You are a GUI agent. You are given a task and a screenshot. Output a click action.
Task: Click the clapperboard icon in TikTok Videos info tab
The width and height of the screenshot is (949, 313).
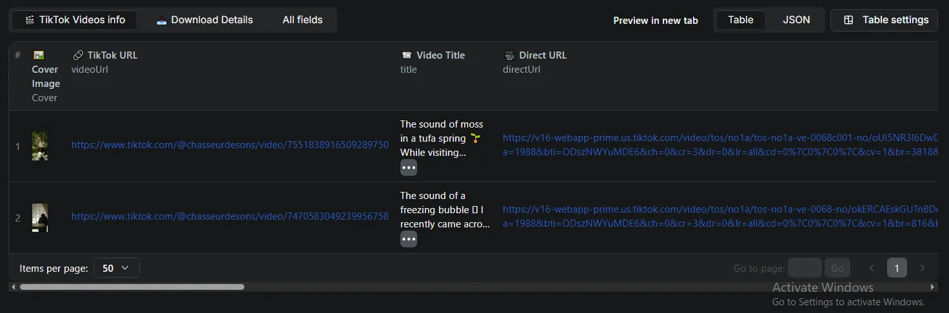click(x=29, y=20)
